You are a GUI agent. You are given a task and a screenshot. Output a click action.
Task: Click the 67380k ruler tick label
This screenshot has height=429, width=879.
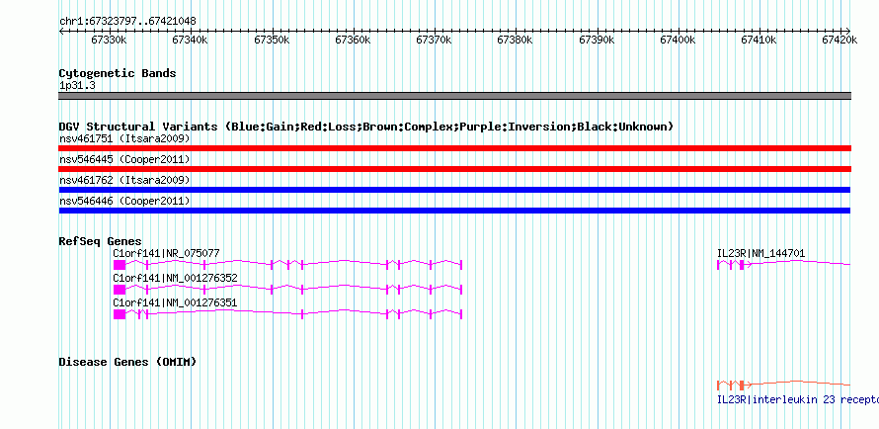(x=516, y=40)
